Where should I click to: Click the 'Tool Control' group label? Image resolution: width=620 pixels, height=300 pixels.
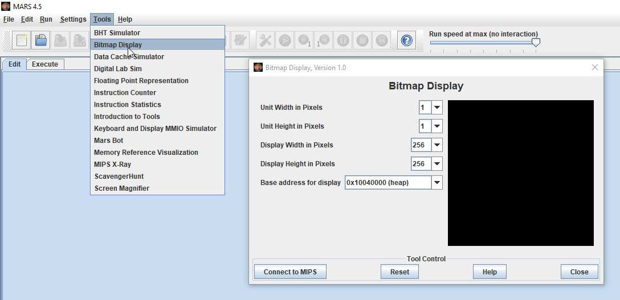click(426, 259)
